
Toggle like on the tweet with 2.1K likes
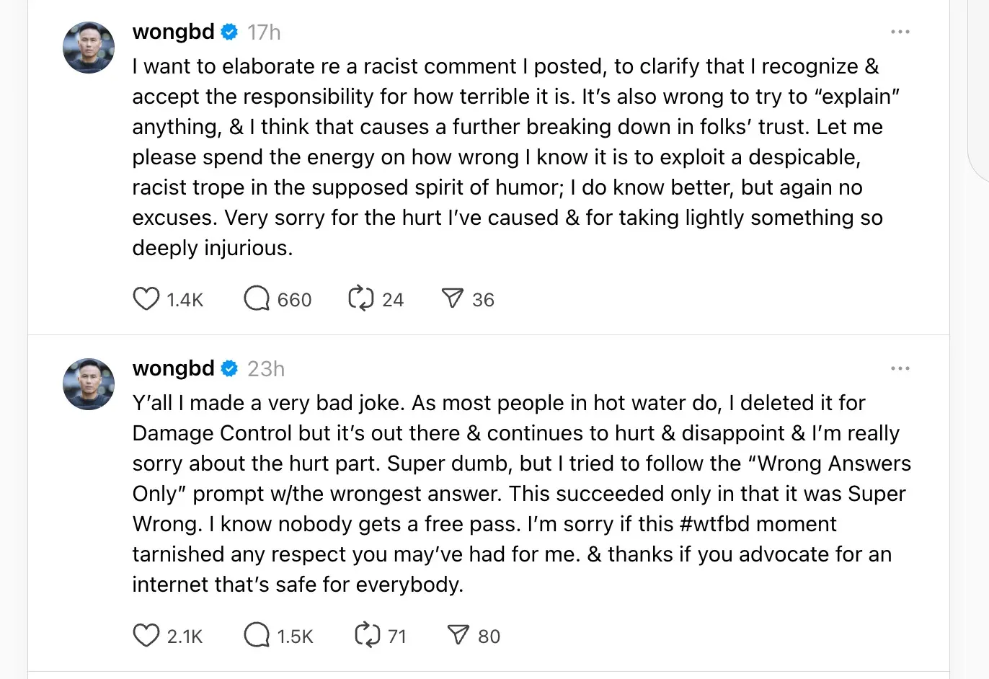click(x=147, y=634)
